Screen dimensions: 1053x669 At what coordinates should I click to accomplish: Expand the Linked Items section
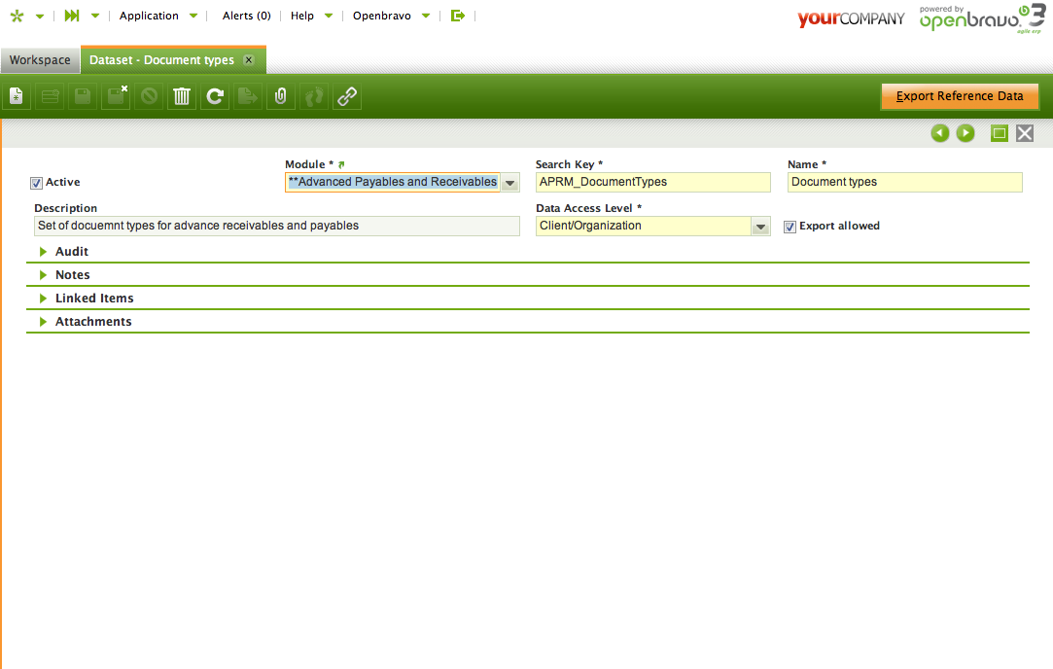click(x=94, y=299)
